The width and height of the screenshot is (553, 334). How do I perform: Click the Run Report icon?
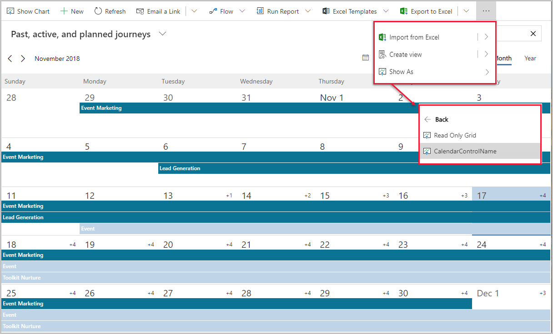(x=260, y=11)
